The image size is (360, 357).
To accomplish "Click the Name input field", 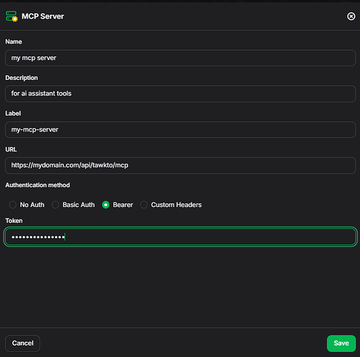I will 180,58.
